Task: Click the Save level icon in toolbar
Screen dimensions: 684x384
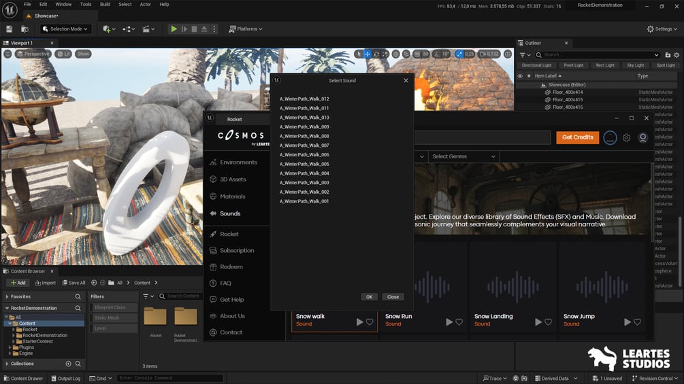Action: tap(9, 29)
